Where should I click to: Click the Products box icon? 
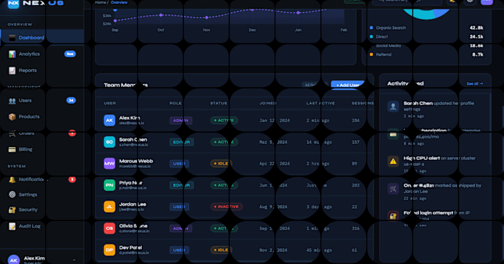pos(12,117)
